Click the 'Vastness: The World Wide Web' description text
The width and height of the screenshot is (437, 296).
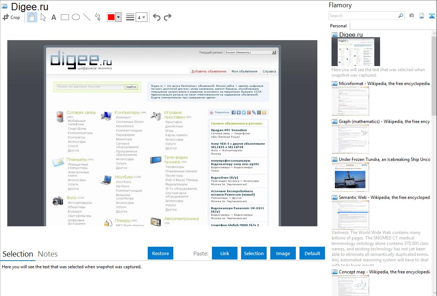(x=380, y=249)
